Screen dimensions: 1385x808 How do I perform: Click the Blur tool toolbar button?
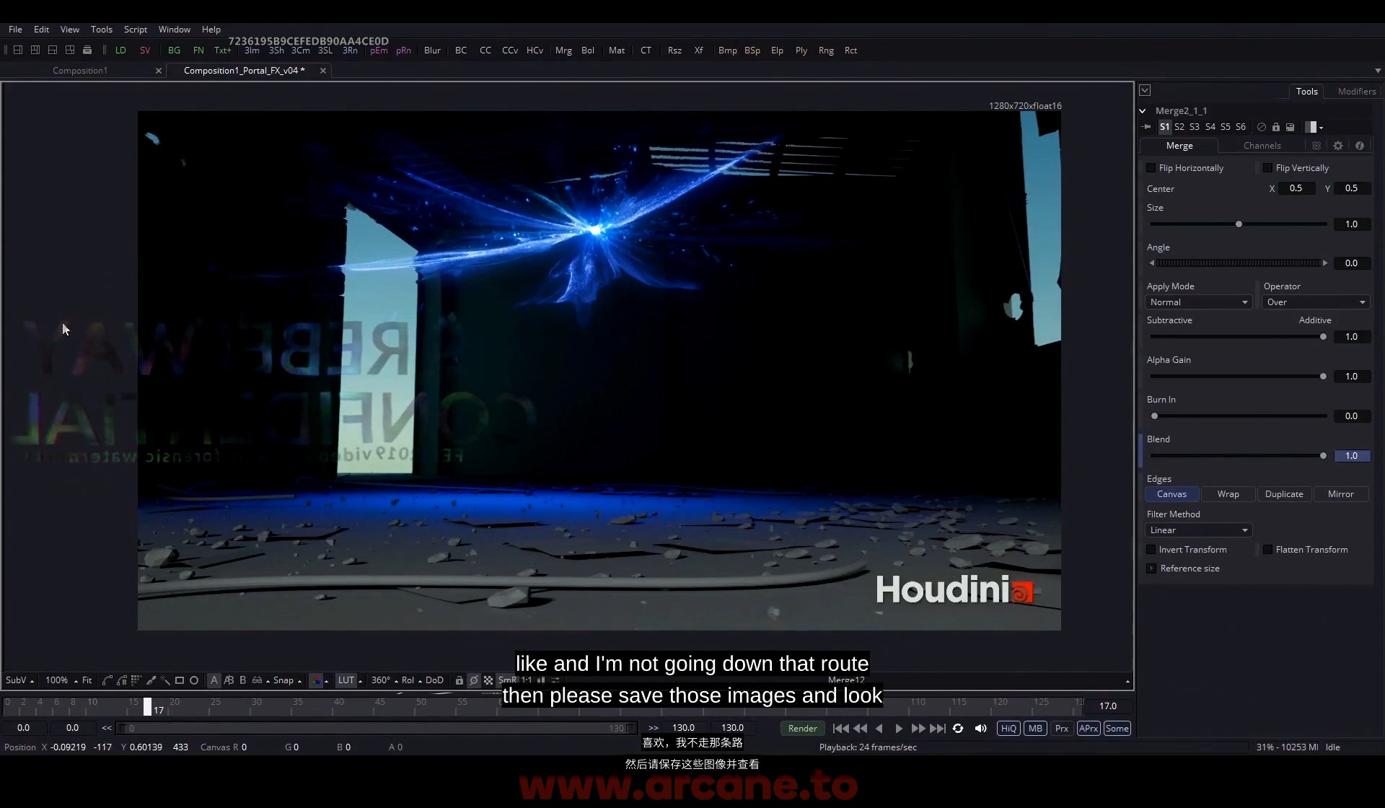click(432, 50)
